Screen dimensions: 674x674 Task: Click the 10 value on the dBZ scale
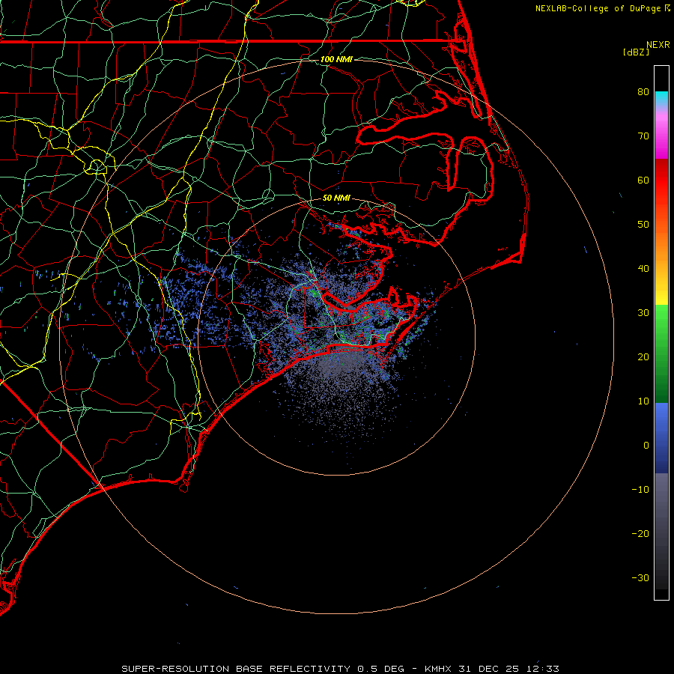pyautogui.click(x=643, y=401)
